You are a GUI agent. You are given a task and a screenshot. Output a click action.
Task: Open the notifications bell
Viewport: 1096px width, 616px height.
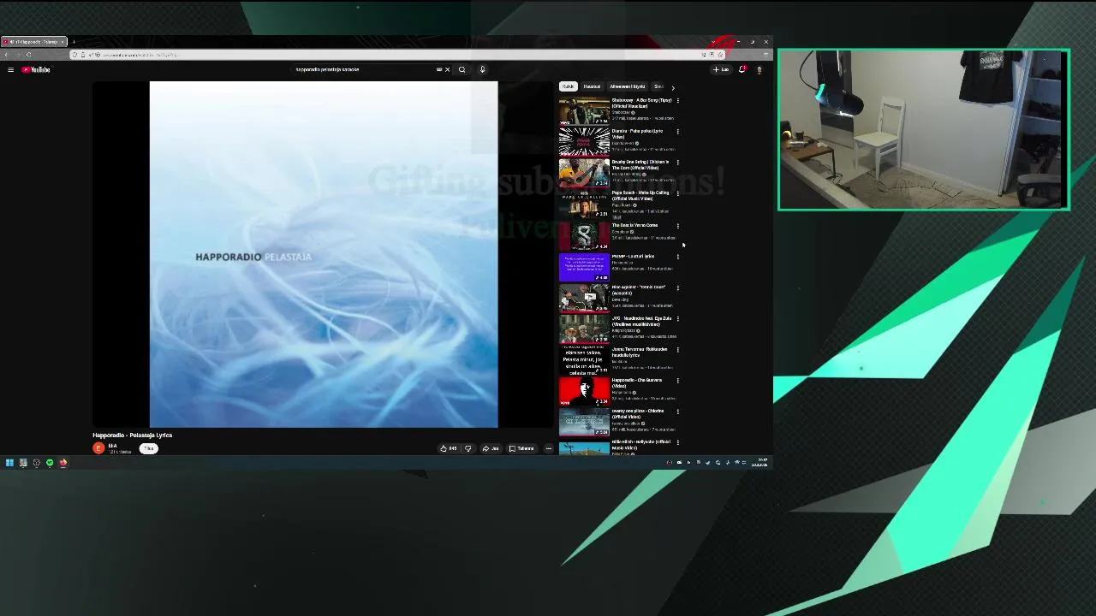742,69
